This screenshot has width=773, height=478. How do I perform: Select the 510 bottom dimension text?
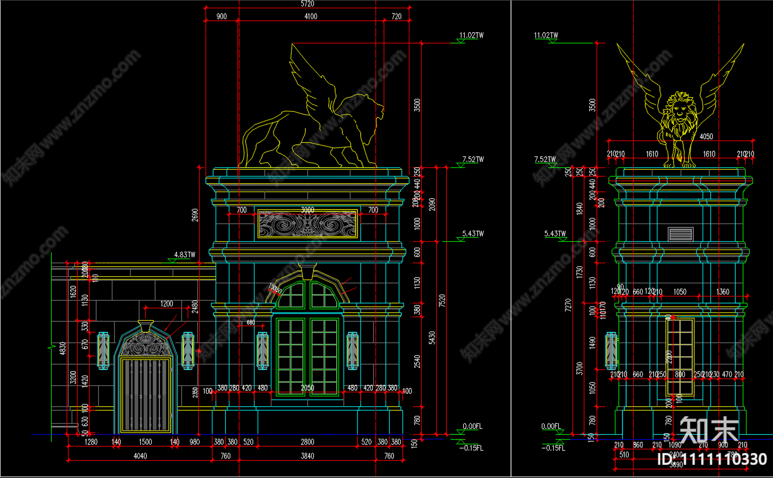tap(624, 455)
